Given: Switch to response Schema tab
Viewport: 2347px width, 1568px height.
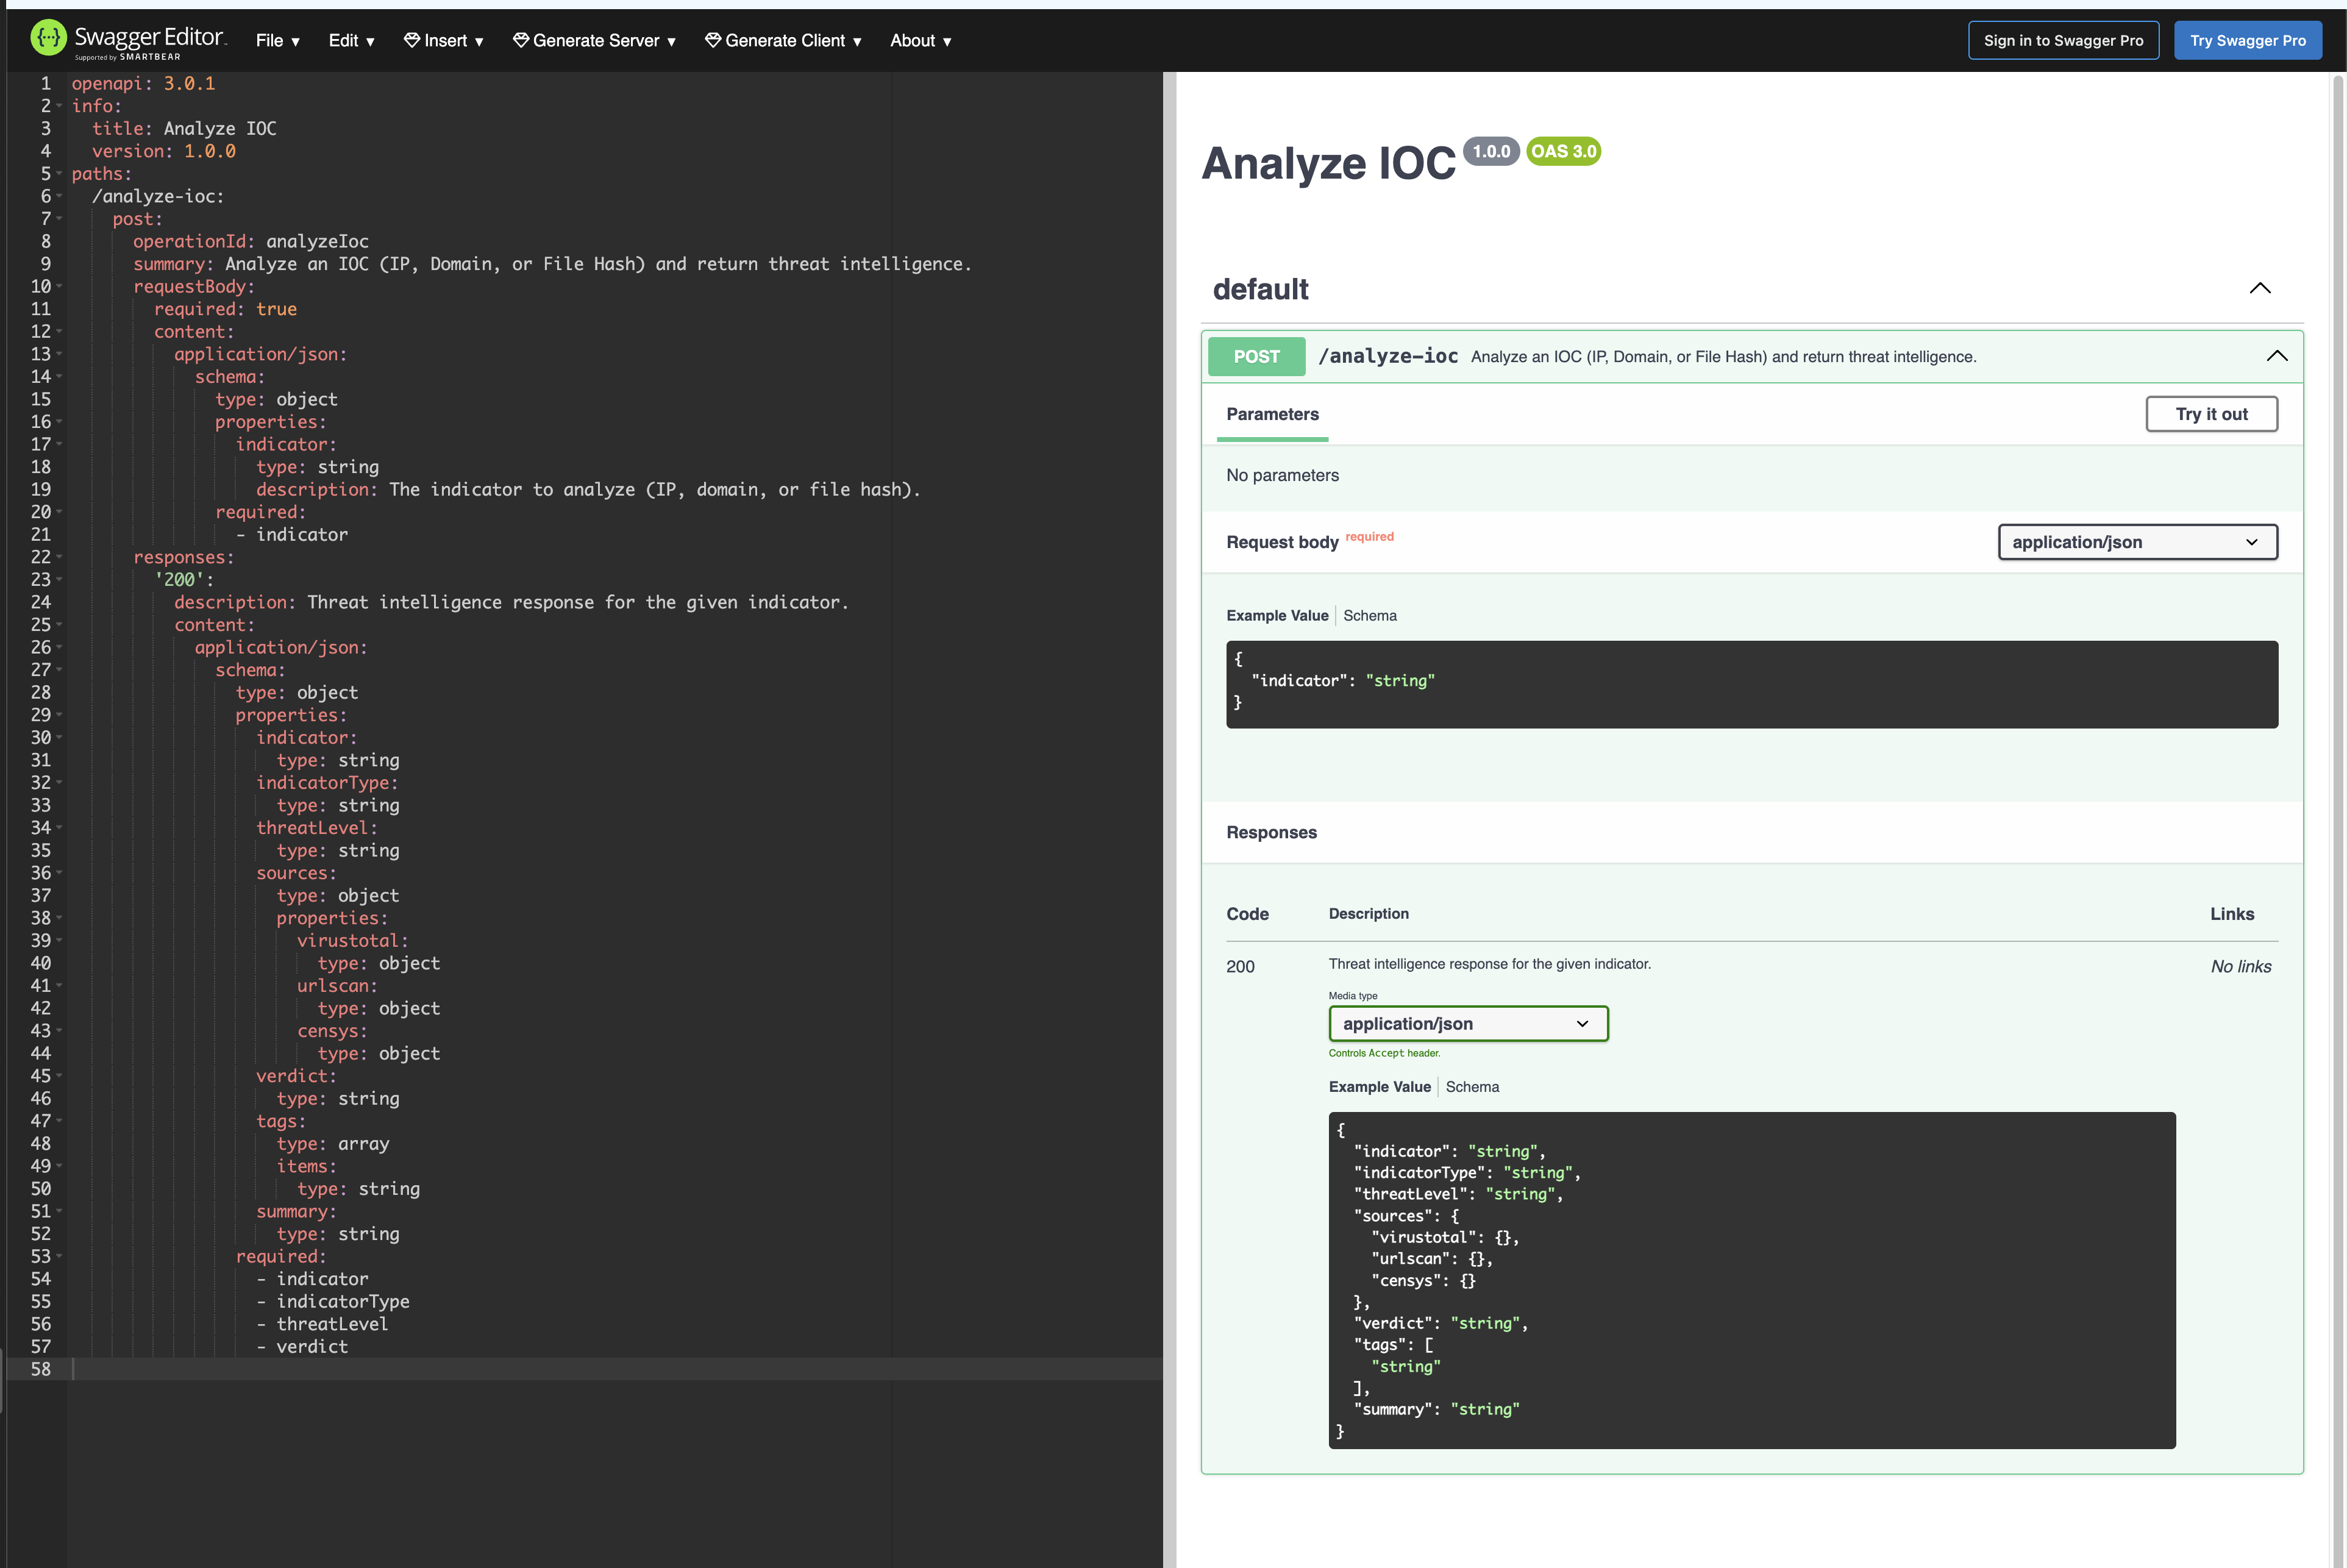Looking at the screenshot, I should point(1472,1087).
